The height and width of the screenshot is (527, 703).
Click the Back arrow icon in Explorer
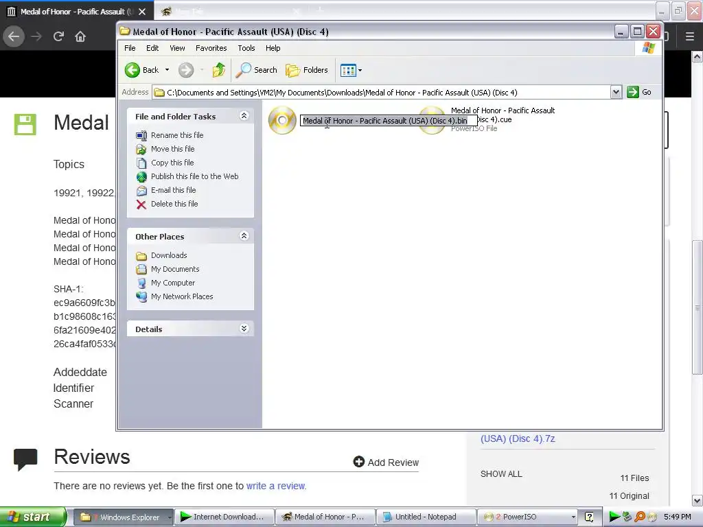[132, 70]
